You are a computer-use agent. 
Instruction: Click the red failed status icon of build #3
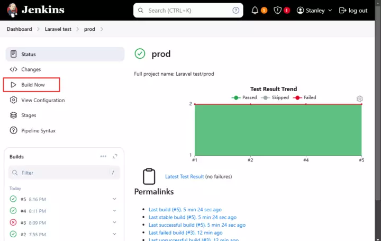13,222
